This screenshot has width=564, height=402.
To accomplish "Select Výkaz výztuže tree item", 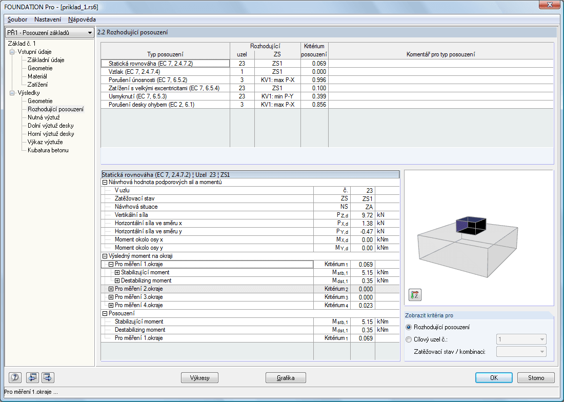I will point(45,142).
